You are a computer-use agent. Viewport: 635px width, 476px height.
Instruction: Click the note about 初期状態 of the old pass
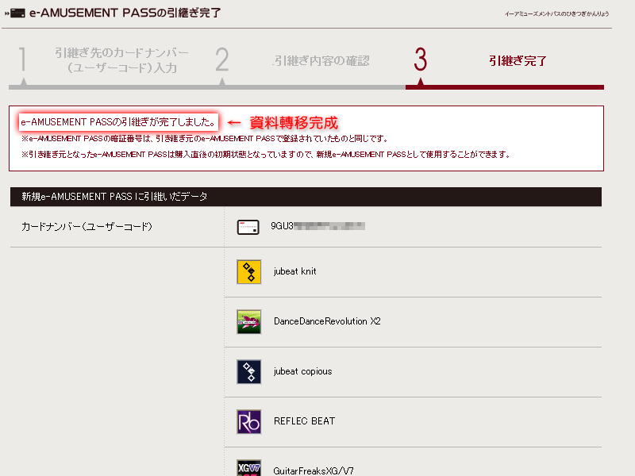point(266,155)
